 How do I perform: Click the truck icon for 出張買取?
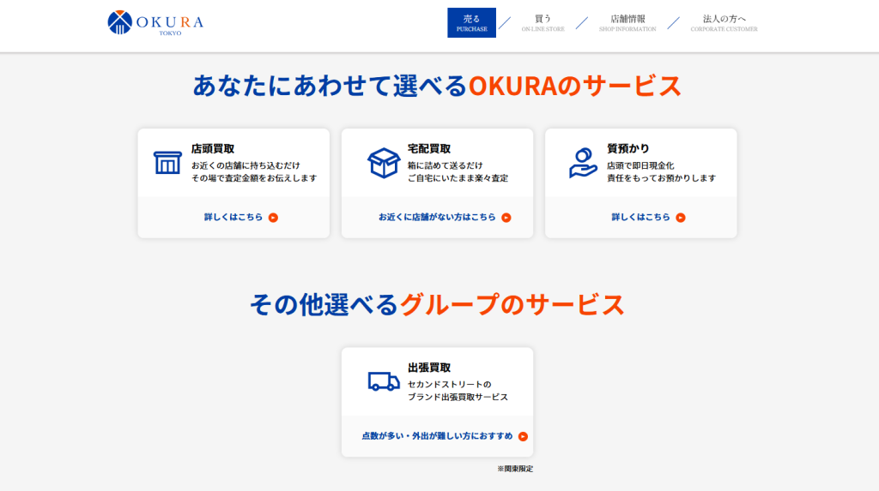(384, 381)
